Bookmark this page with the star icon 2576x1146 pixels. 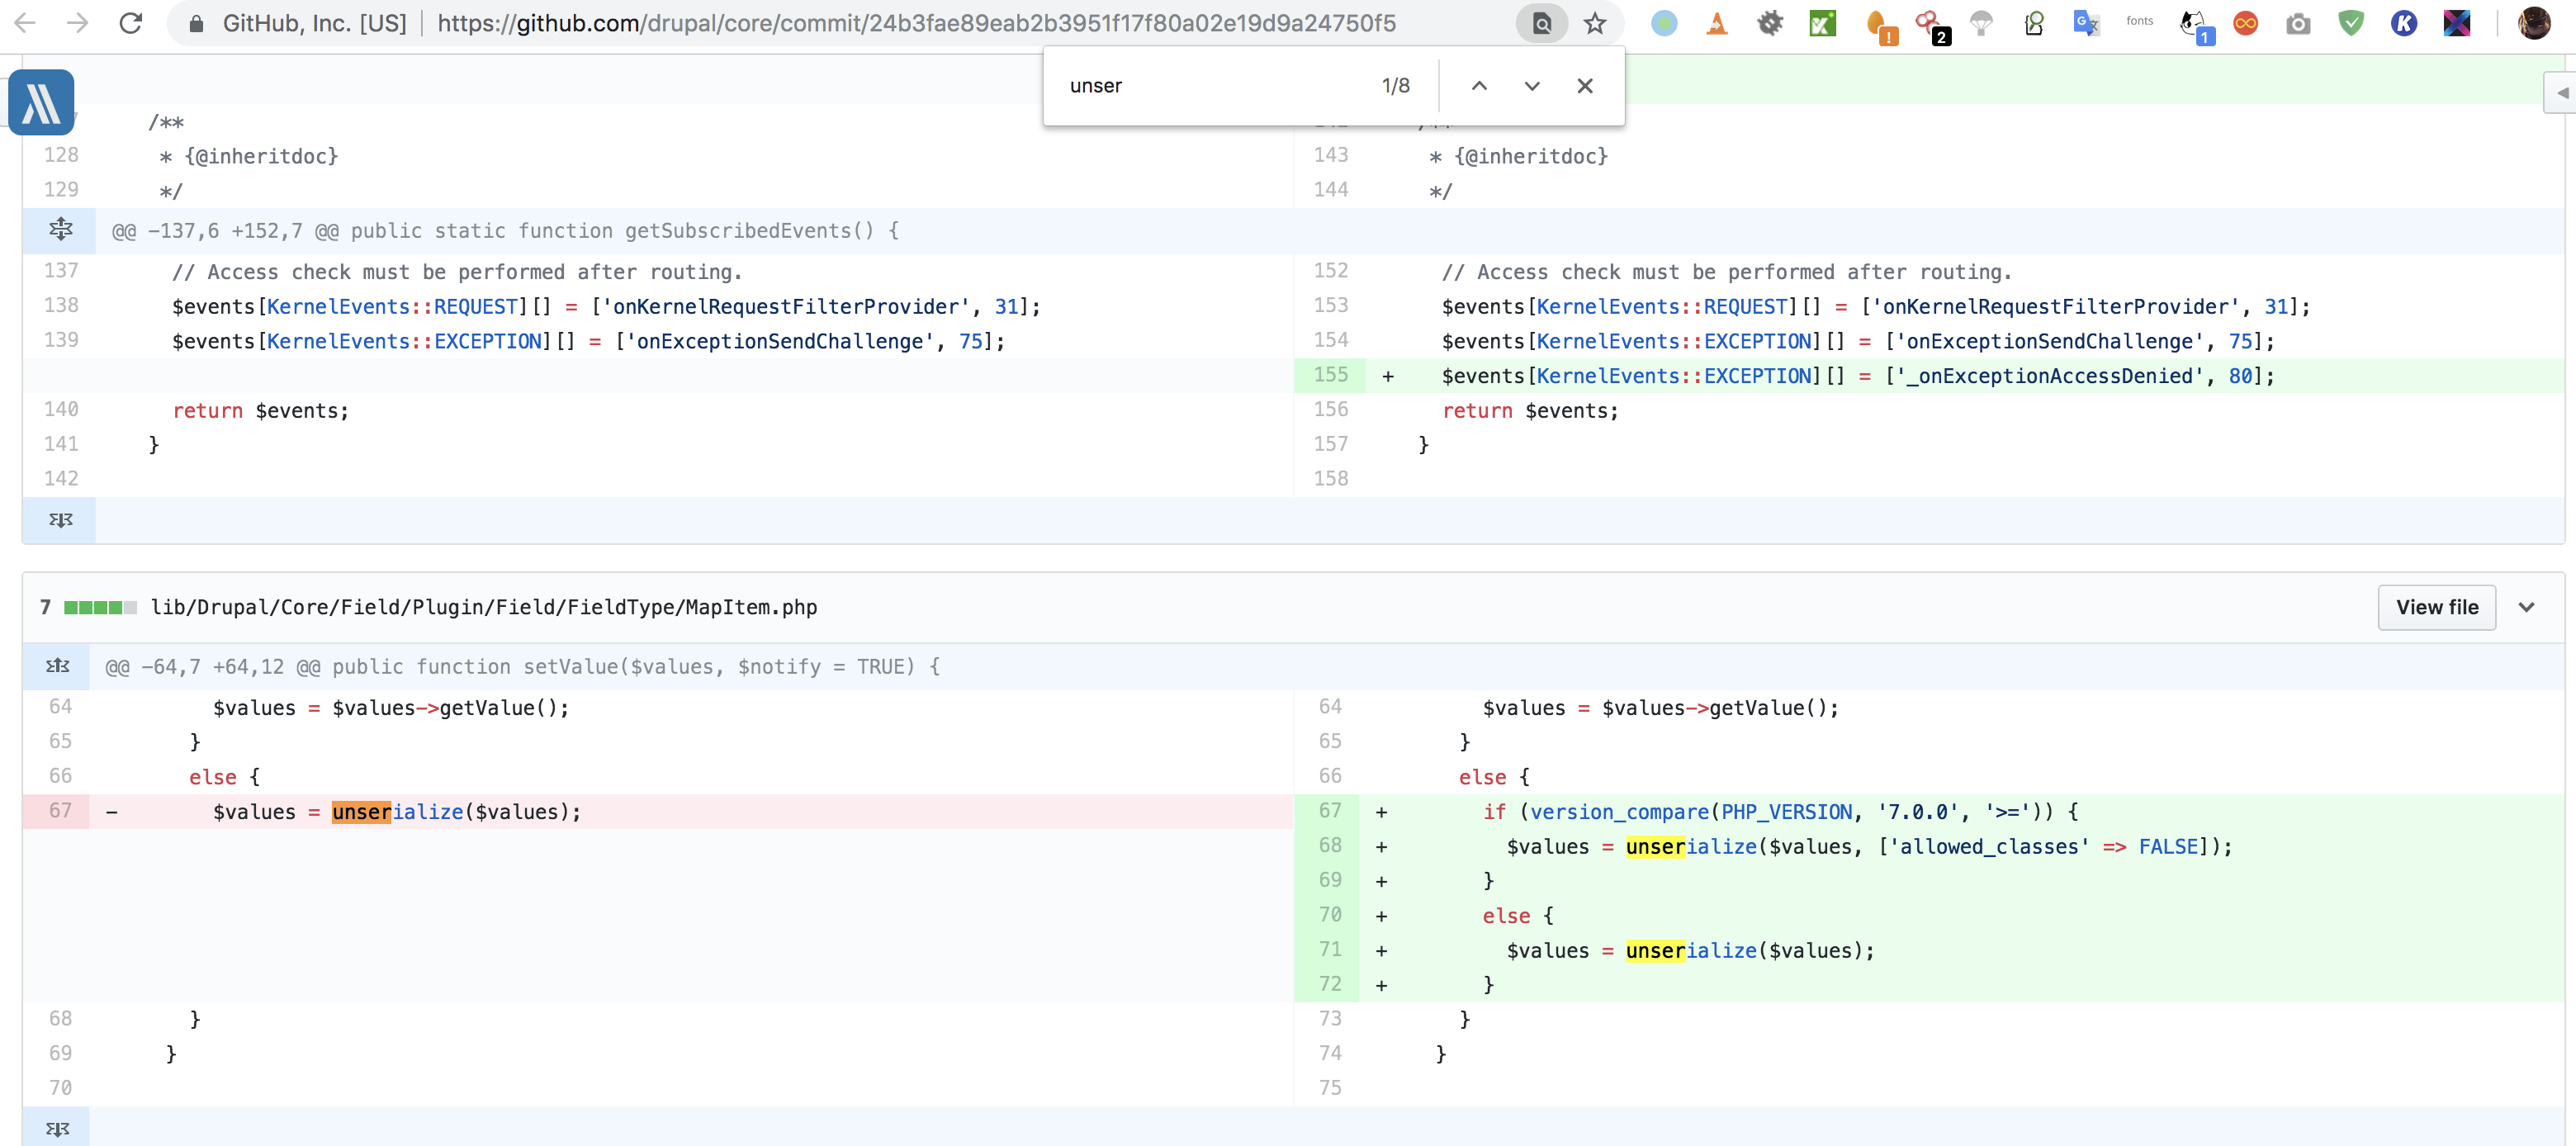click(x=1594, y=23)
